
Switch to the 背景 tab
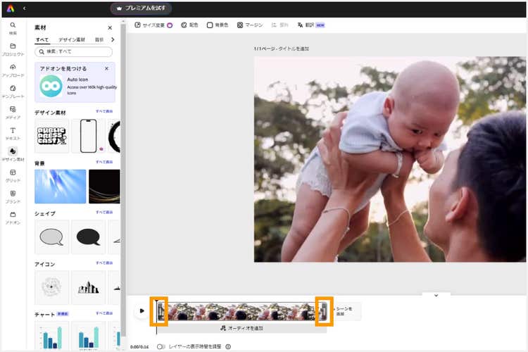[99, 39]
